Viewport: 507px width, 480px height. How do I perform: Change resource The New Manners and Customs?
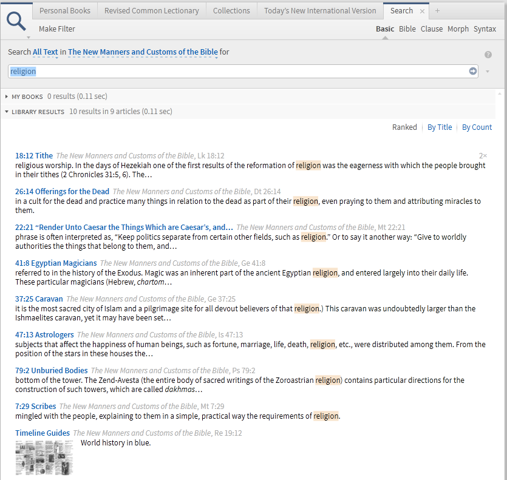tap(143, 52)
